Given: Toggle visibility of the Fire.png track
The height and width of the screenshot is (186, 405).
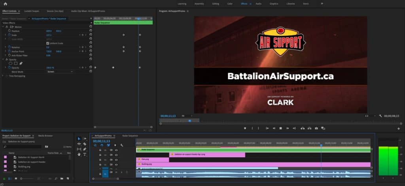Looking at the screenshot, I should [x=116, y=160].
